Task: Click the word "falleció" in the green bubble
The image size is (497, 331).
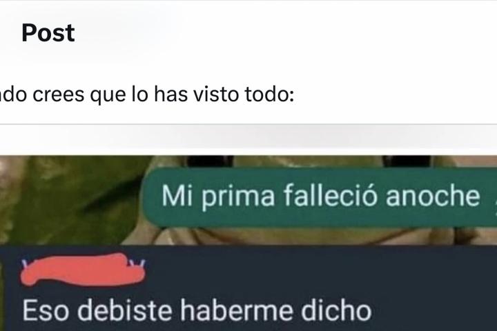Action: coord(330,195)
